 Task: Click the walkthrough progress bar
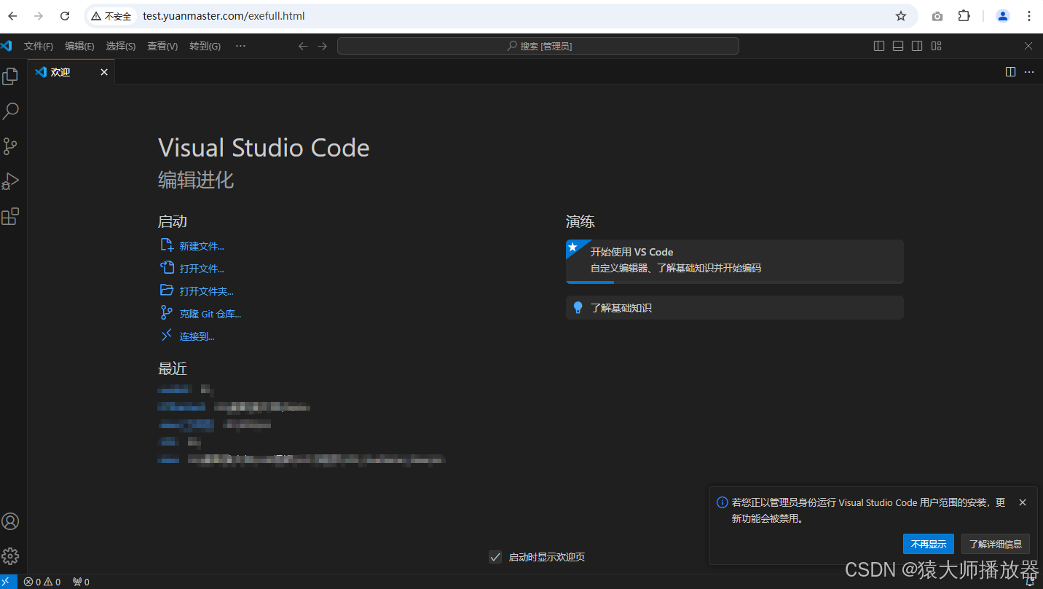pos(735,282)
